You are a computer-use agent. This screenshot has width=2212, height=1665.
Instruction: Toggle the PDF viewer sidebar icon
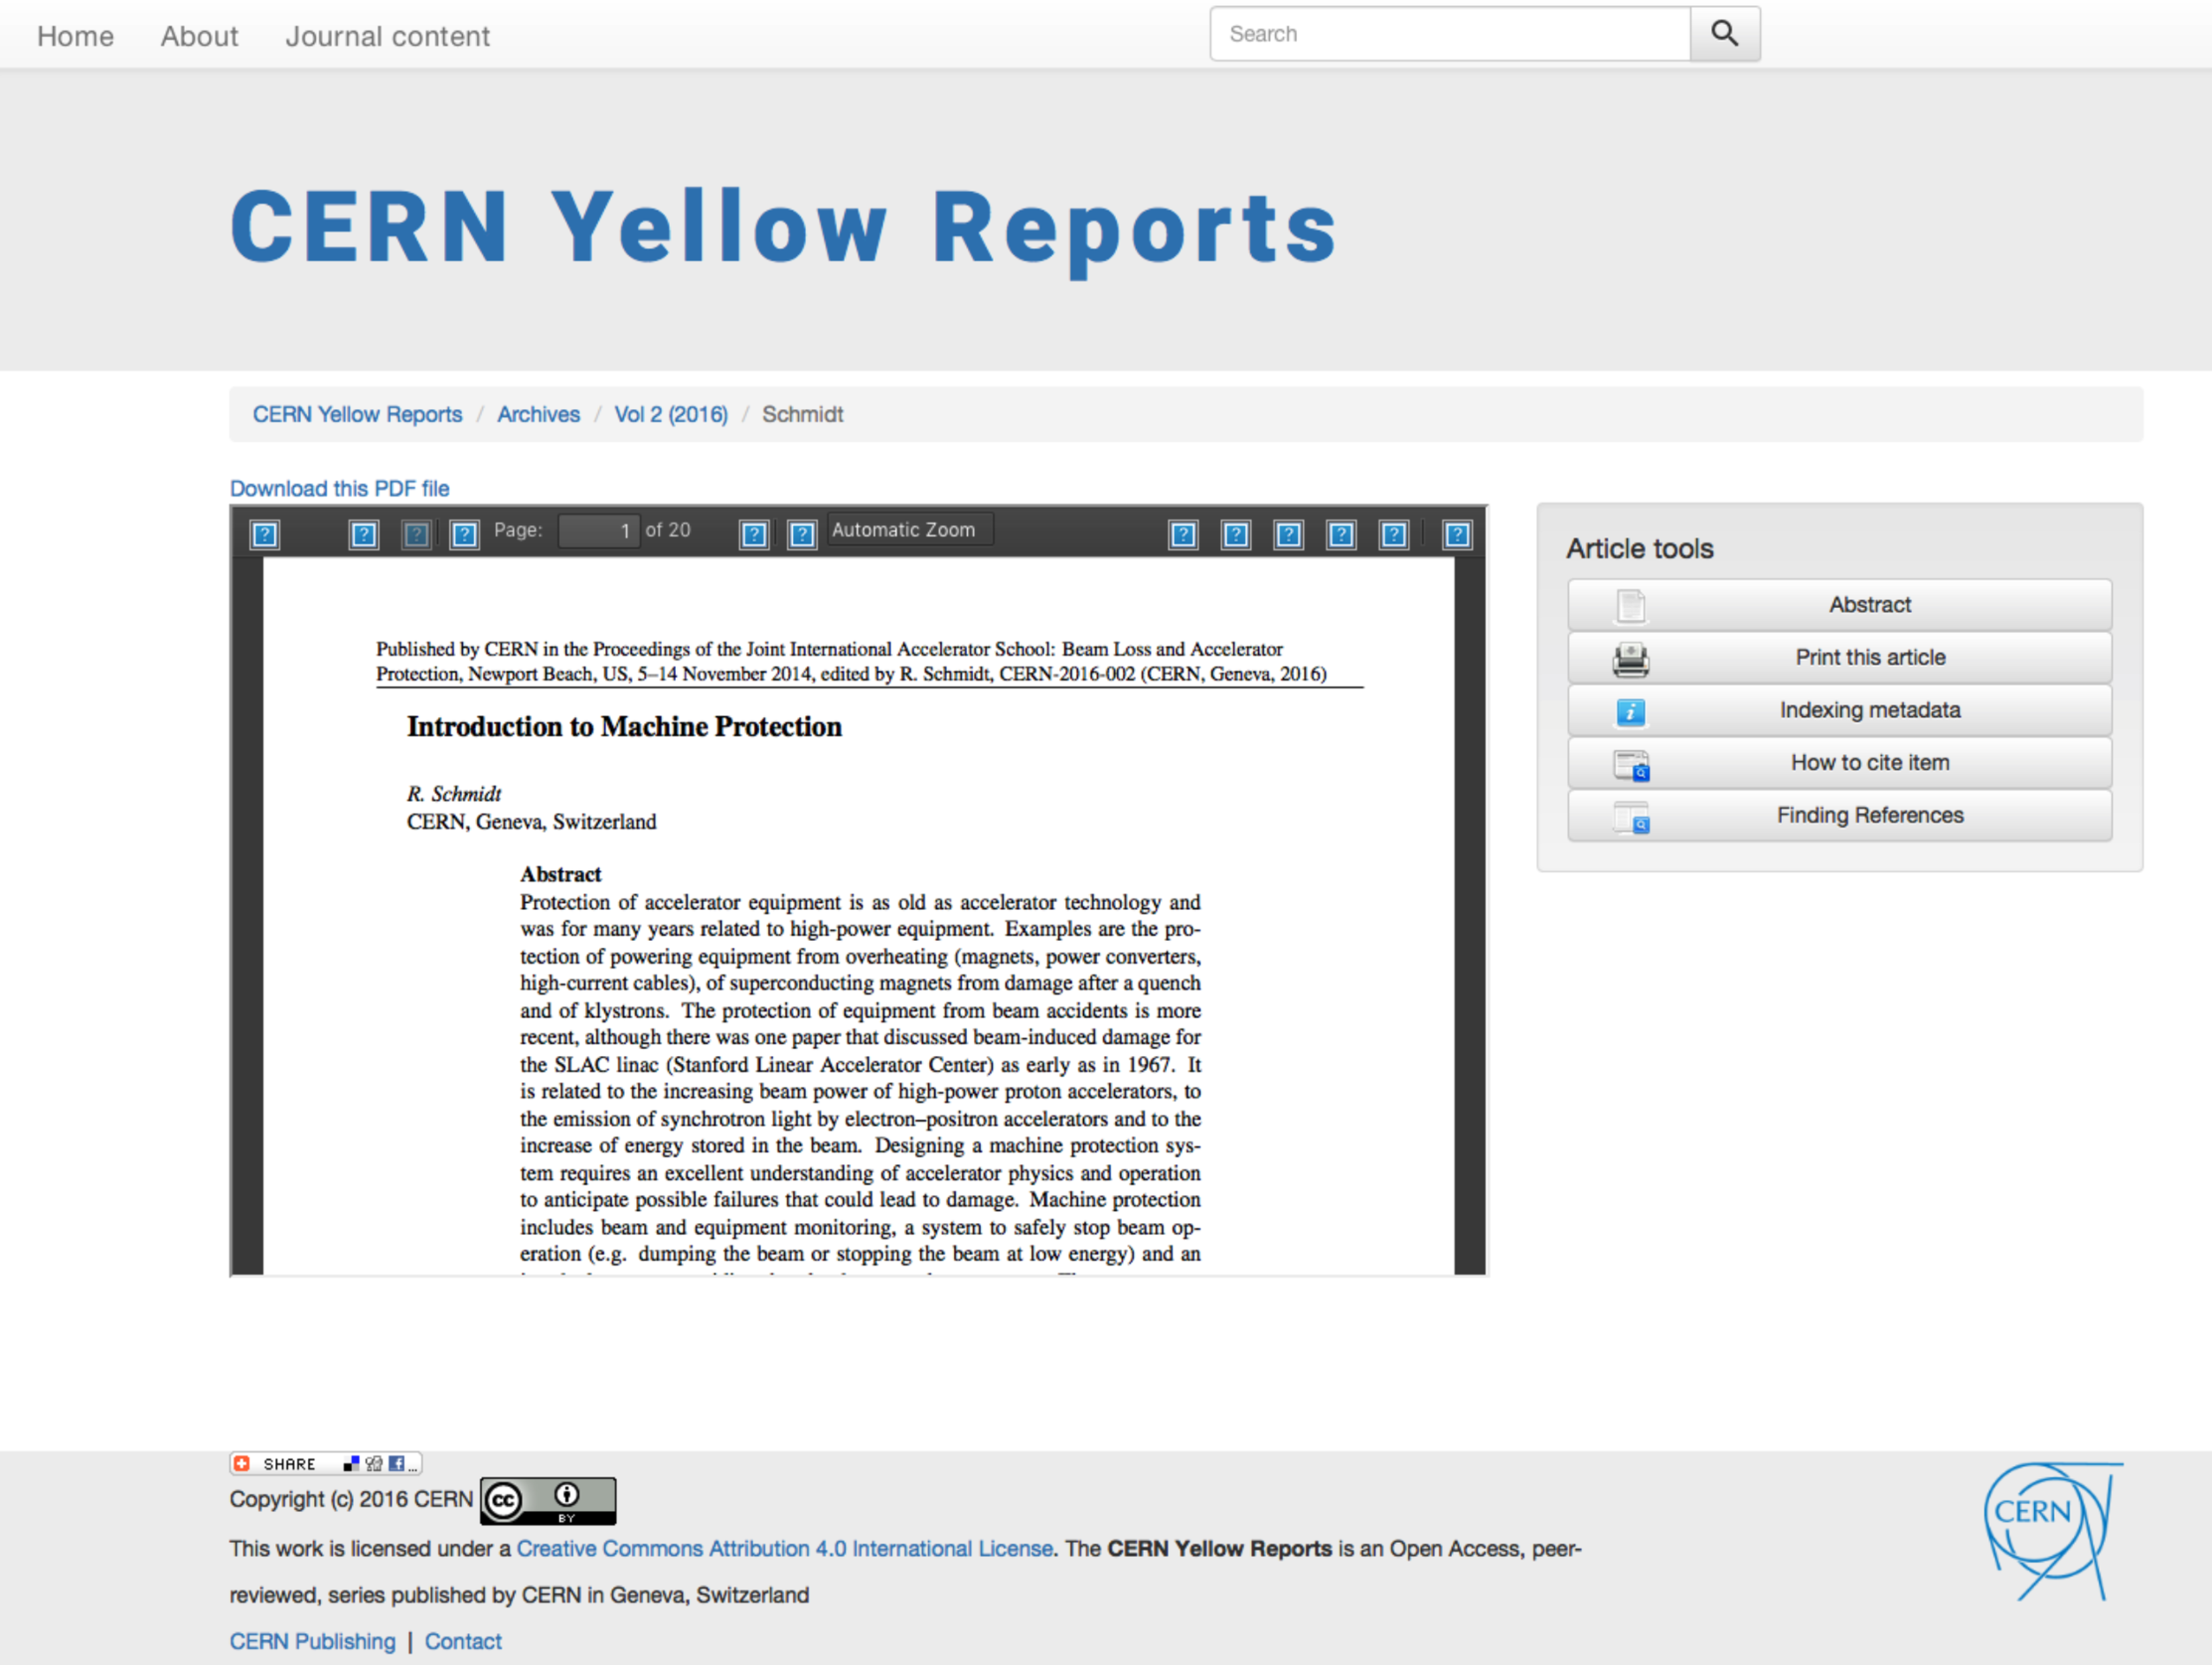(x=265, y=535)
